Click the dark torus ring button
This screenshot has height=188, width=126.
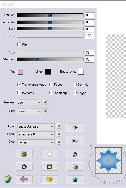(24, 167)
